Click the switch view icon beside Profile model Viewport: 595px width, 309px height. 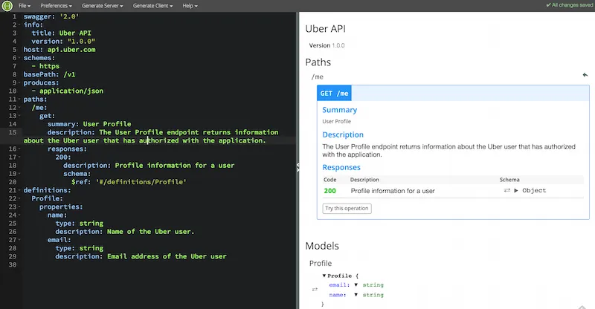tap(315, 289)
